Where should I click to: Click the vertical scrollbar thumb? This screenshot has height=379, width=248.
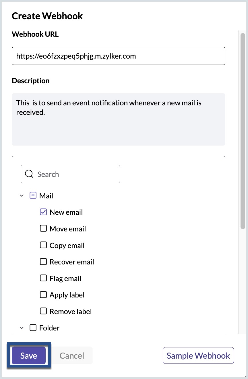click(x=243, y=129)
